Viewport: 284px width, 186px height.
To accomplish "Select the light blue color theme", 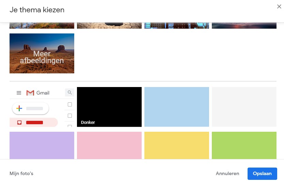I will point(177,107).
